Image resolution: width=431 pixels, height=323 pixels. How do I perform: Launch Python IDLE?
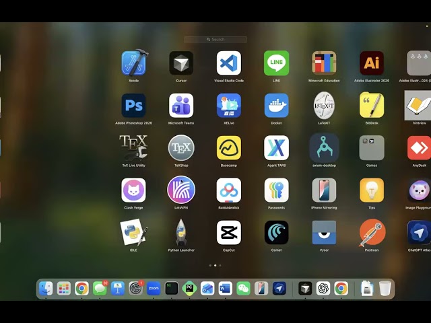coord(133,232)
